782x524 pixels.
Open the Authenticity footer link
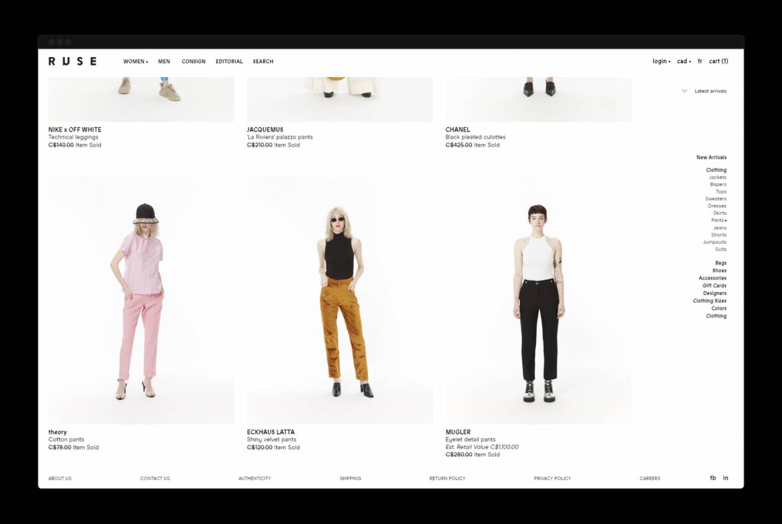254,479
